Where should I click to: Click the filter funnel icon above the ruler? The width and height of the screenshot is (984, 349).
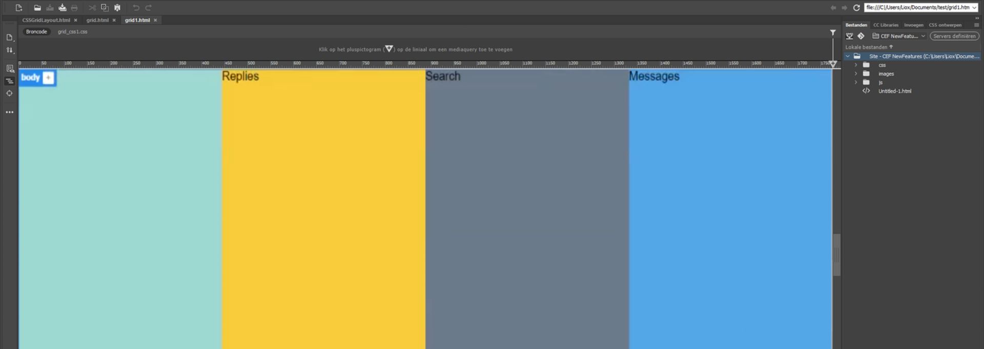pyautogui.click(x=833, y=32)
